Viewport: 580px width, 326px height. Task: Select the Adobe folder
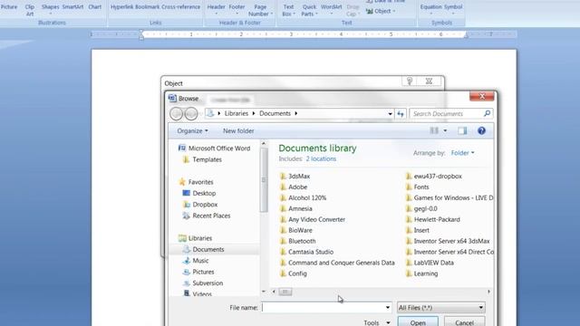tap(294, 187)
